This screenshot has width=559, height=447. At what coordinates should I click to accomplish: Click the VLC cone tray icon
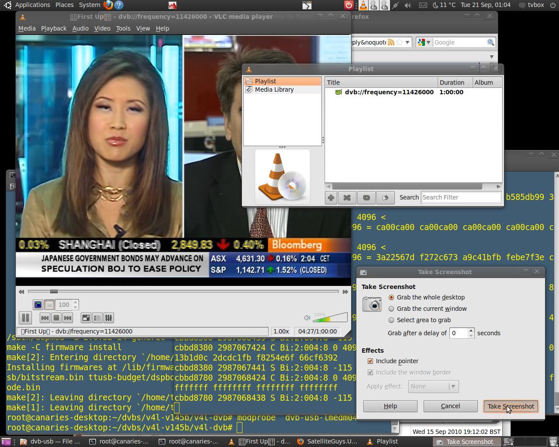363,5
